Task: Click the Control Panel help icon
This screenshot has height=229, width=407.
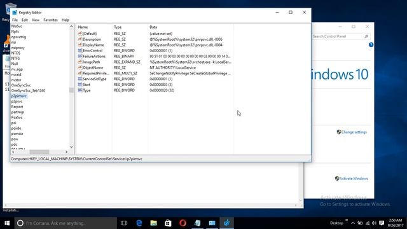Action: [x=371, y=45]
